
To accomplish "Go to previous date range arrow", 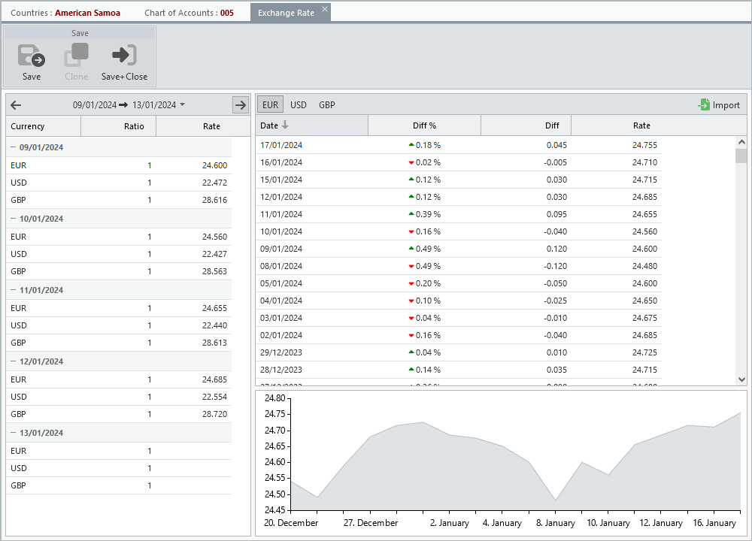I will click(16, 105).
